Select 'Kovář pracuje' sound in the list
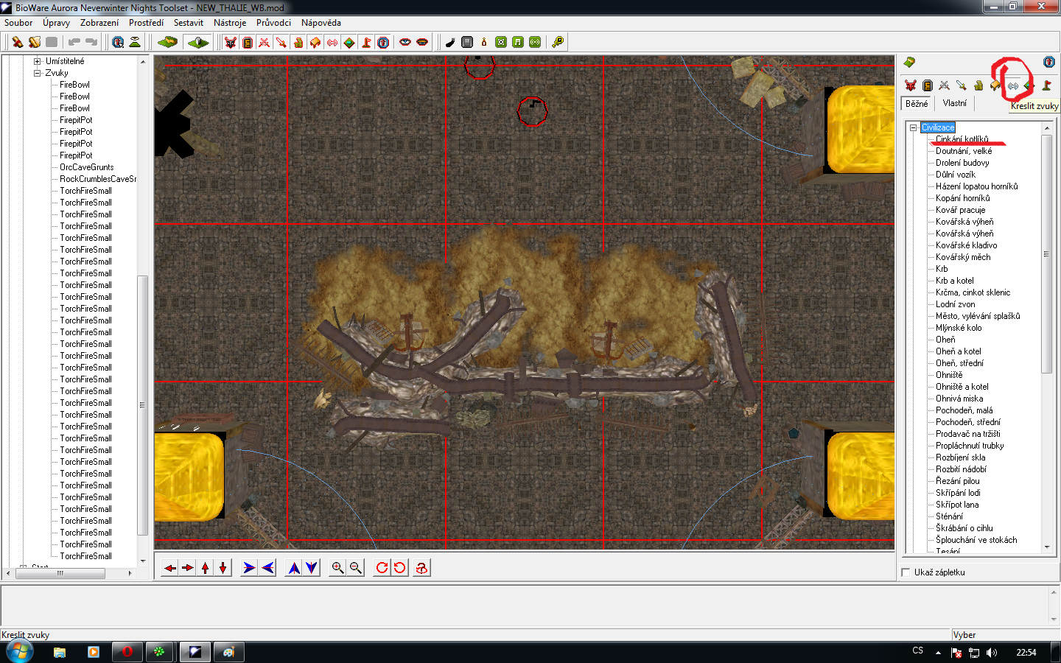Screen dimensions: 1061x663 pyautogui.click(x=960, y=210)
